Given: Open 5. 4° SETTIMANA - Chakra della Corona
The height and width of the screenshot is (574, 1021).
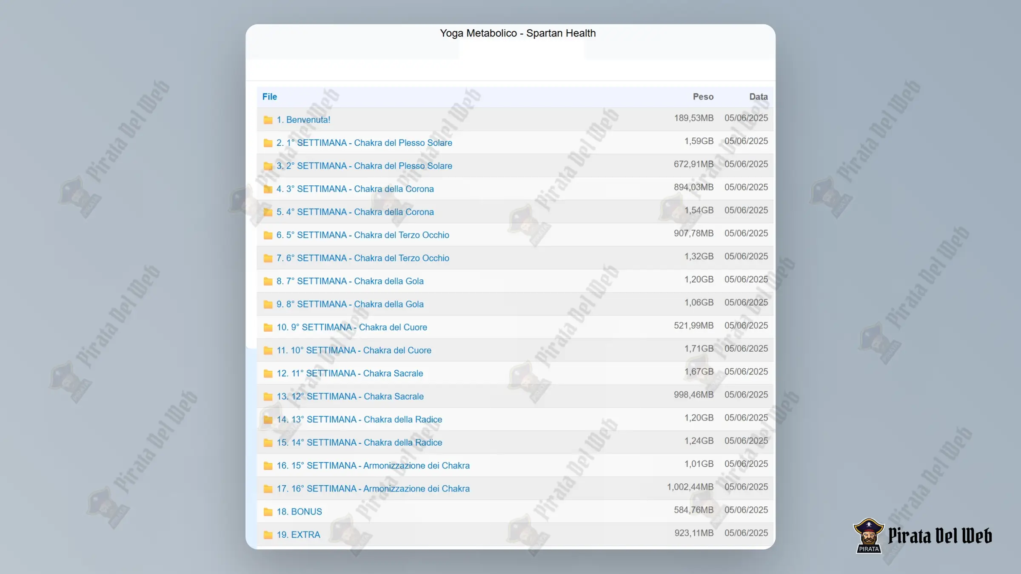Looking at the screenshot, I should tap(355, 212).
